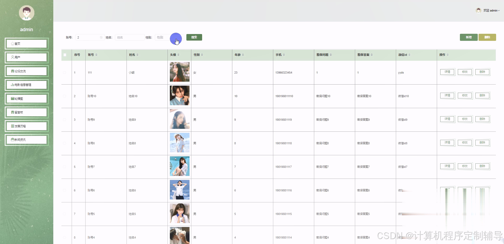
Task: Sort by 操作 column arrows
Action: tap(448, 55)
